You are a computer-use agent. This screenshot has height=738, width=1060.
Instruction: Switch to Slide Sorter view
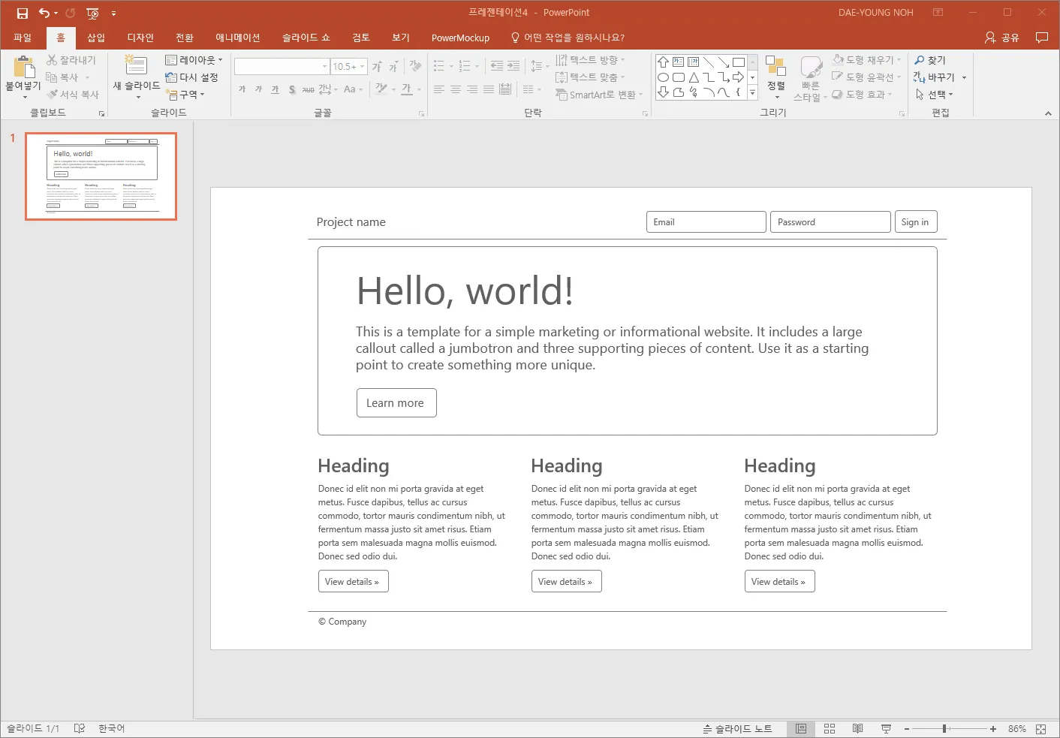[830, 729]
